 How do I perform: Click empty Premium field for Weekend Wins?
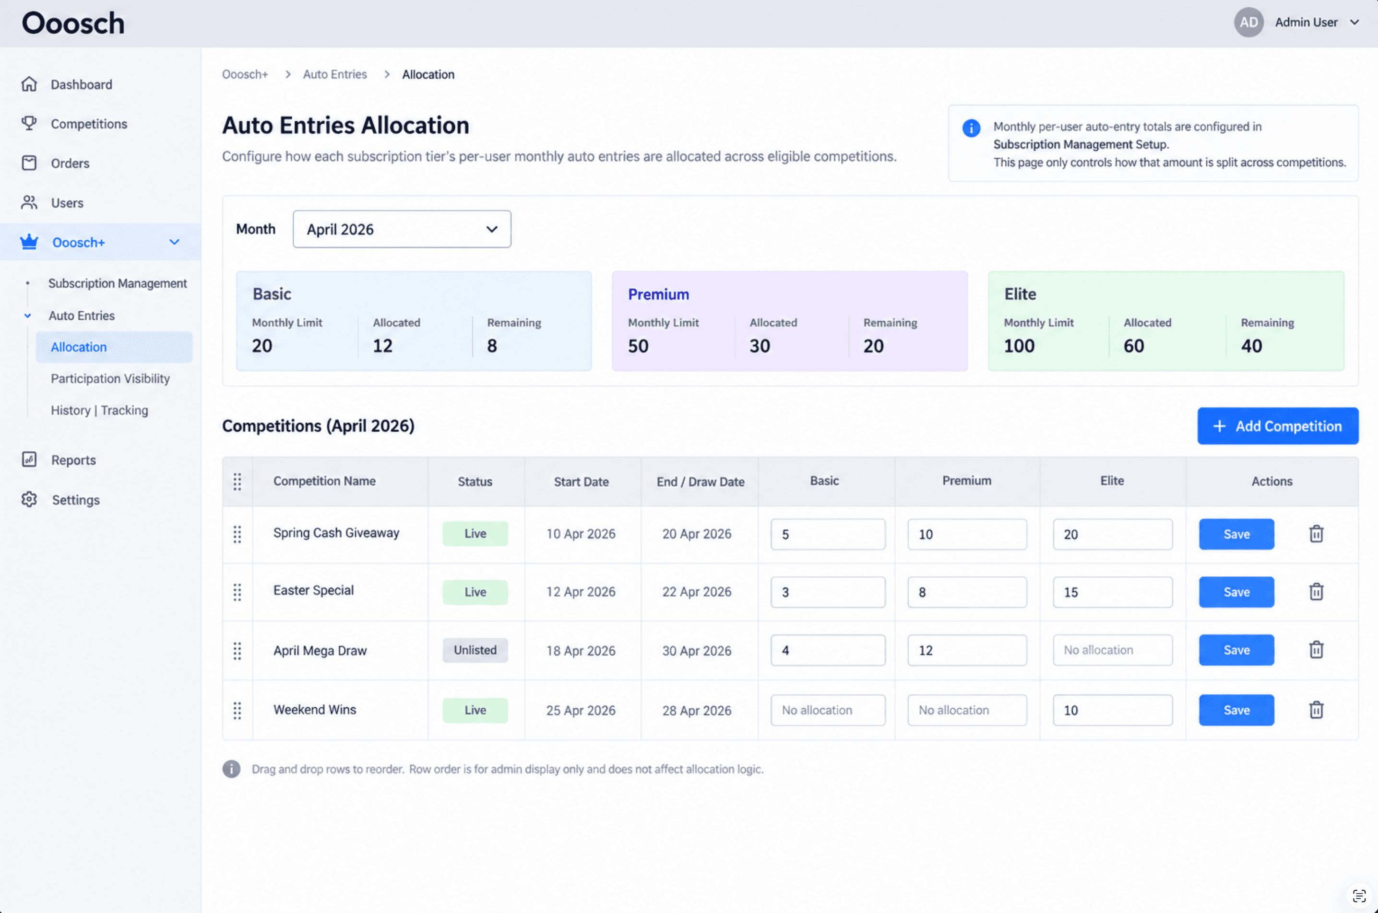click(967, 710)
